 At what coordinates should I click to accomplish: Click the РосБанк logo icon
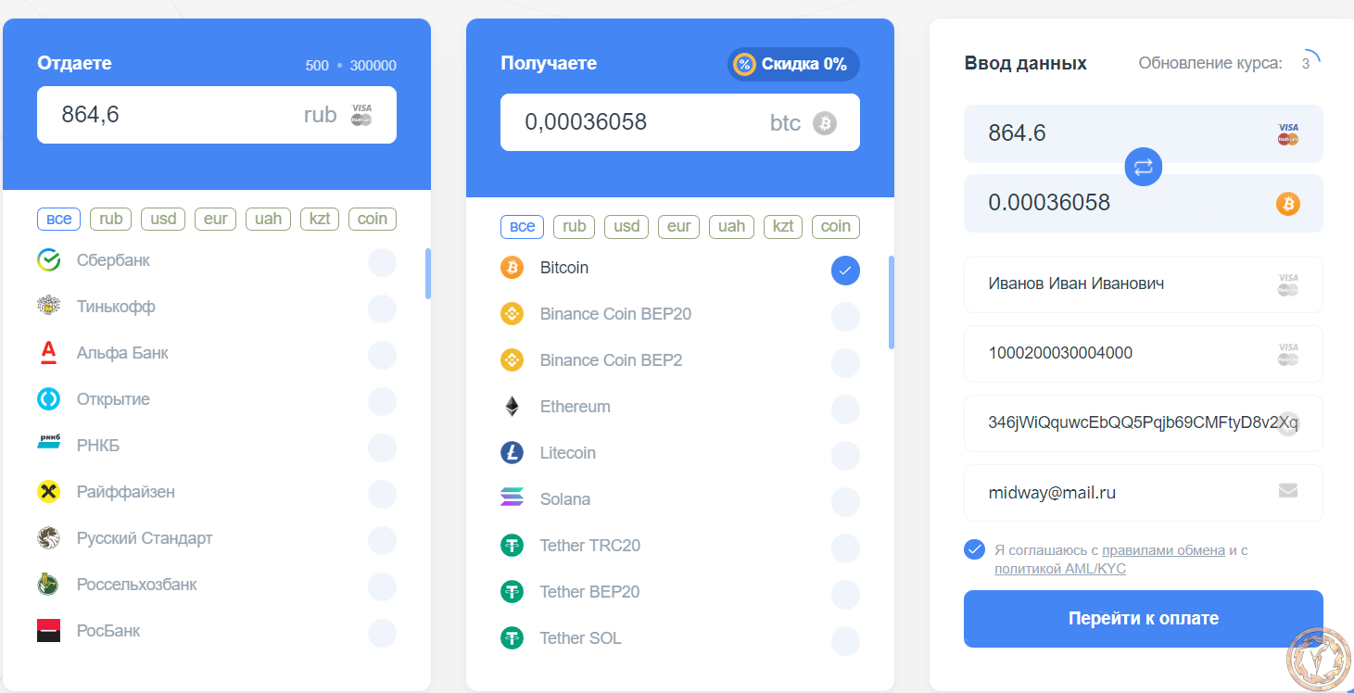click(48, 631)
